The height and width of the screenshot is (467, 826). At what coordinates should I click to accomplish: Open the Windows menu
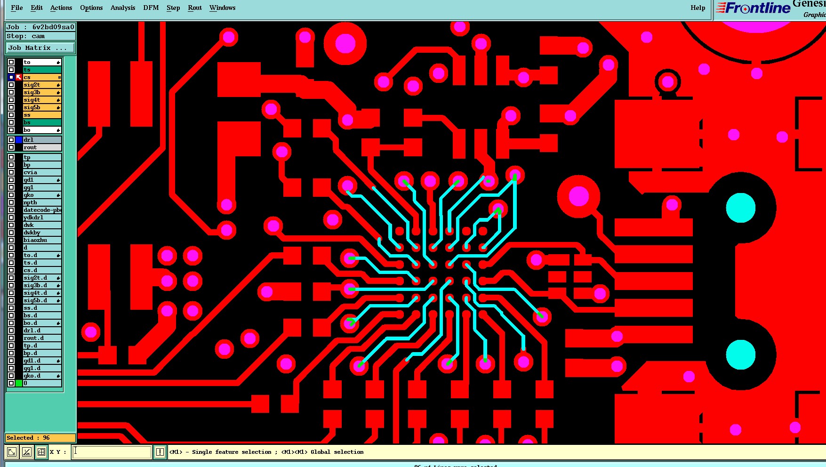223,8
